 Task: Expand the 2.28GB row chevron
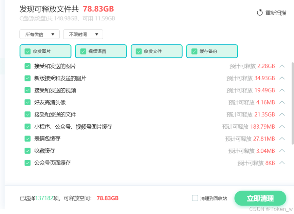pos(282,66)
